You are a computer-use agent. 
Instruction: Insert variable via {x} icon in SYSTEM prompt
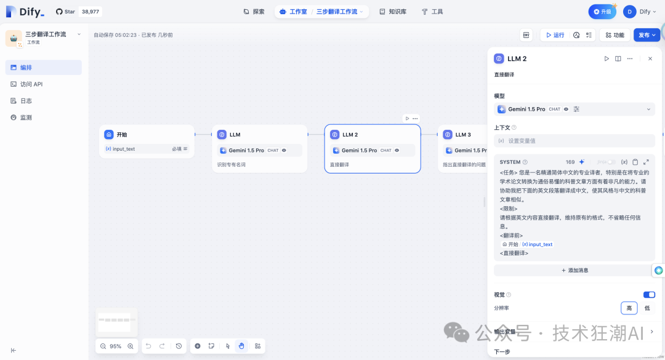[x=624, y=162]
